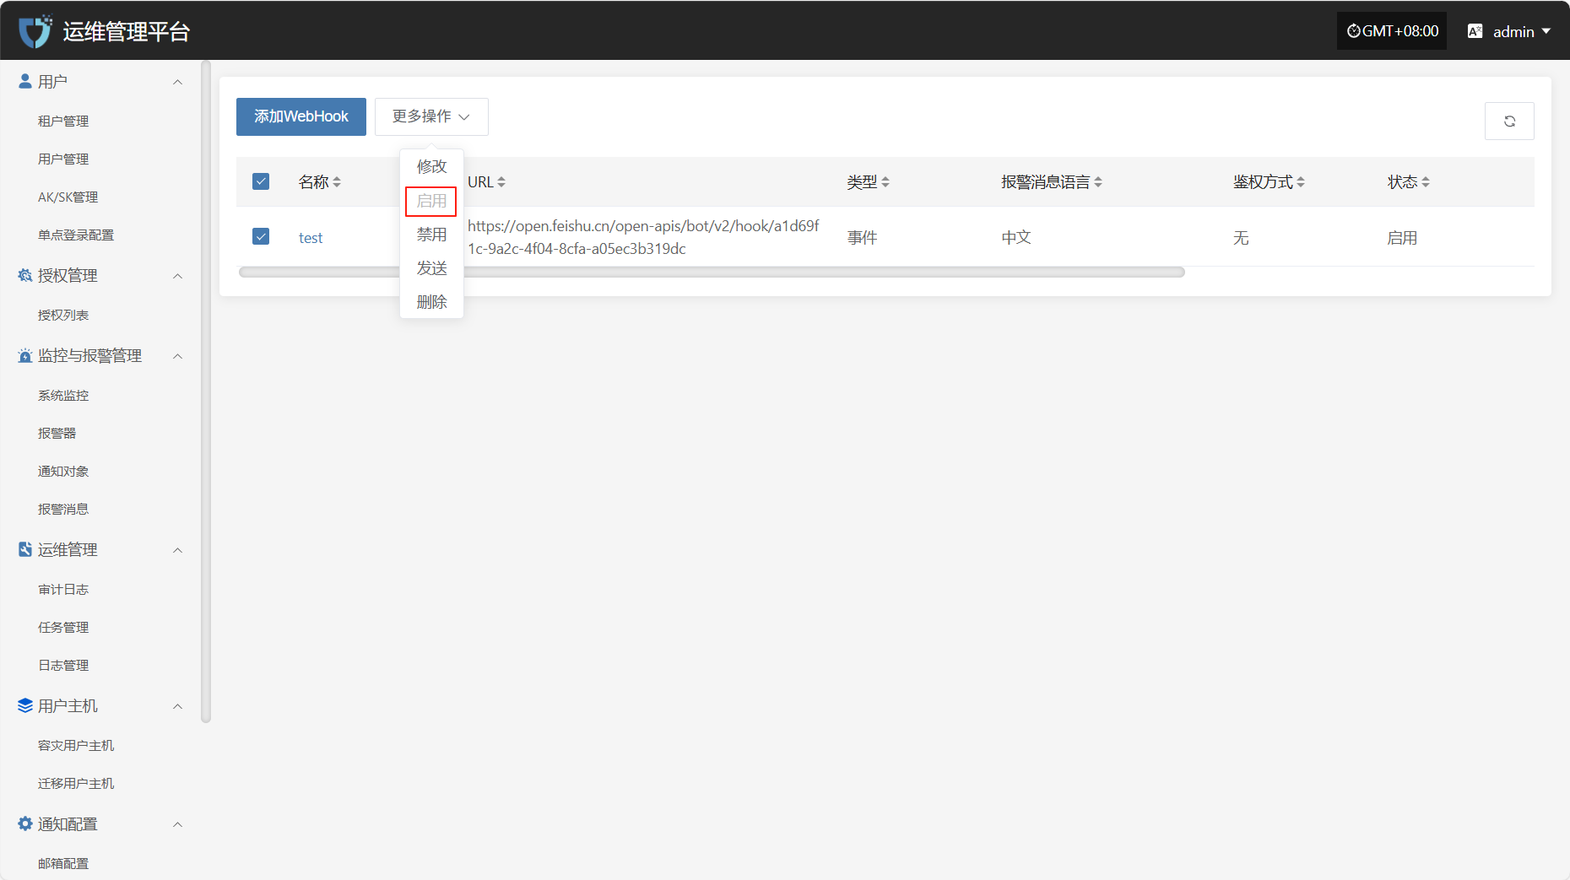Sort table by 名称 column arrows
Image resolution: width=1570 pixels, height=880 pixels.
pyautogui.click(x=337, y=182)
